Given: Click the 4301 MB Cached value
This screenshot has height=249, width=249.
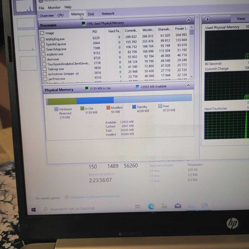Looking at the screenshot, I should click(128, 126).
